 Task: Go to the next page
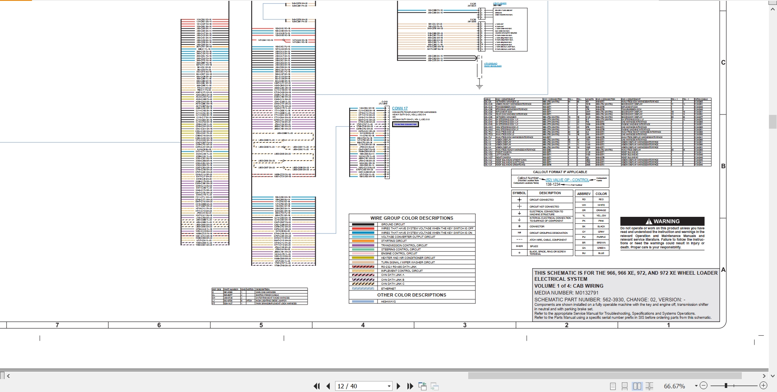[398, 386]
